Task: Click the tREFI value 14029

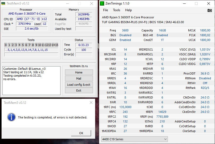Action: 162,112
